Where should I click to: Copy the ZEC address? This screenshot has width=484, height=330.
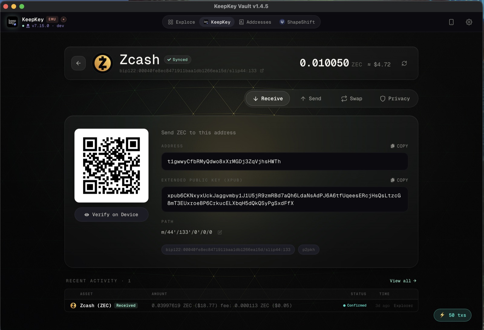[x=399, y=146]
